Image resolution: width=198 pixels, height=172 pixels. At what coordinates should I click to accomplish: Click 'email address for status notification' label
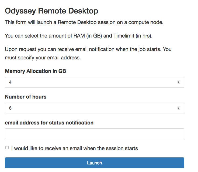(49, 123)
